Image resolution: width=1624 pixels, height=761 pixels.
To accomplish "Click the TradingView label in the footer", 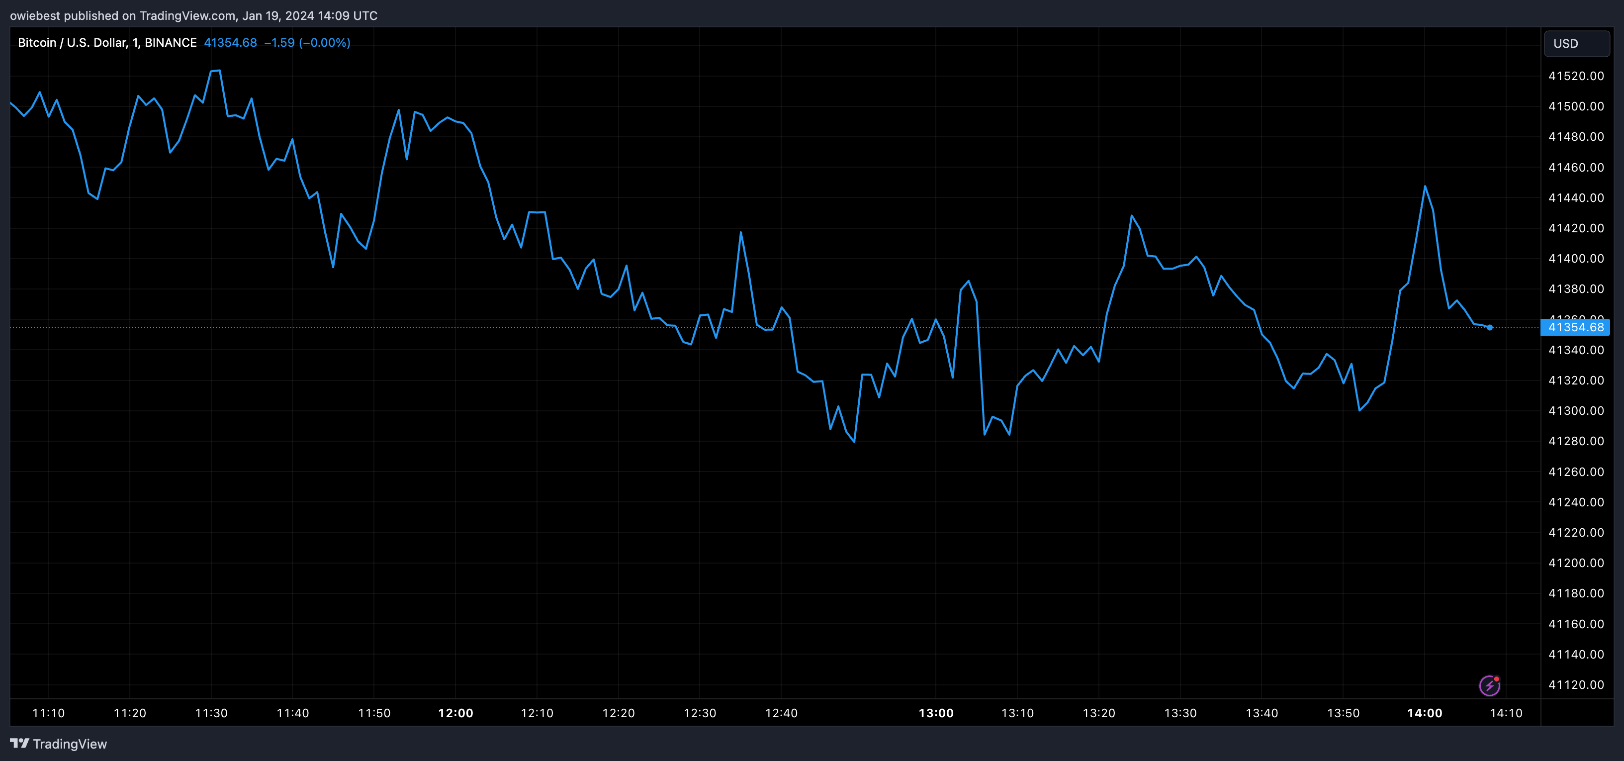I will pos(71,744).
